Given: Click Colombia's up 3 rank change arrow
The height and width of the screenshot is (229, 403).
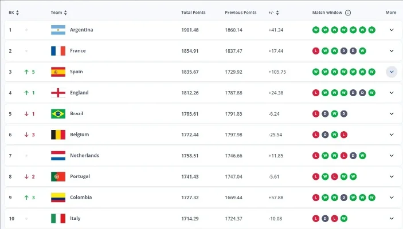Looking at the screenshot, I should [x=26, y=198].
